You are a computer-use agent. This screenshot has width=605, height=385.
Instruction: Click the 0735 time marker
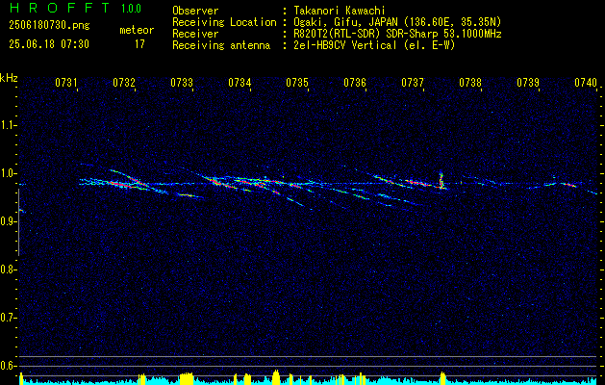coord(297,83)
